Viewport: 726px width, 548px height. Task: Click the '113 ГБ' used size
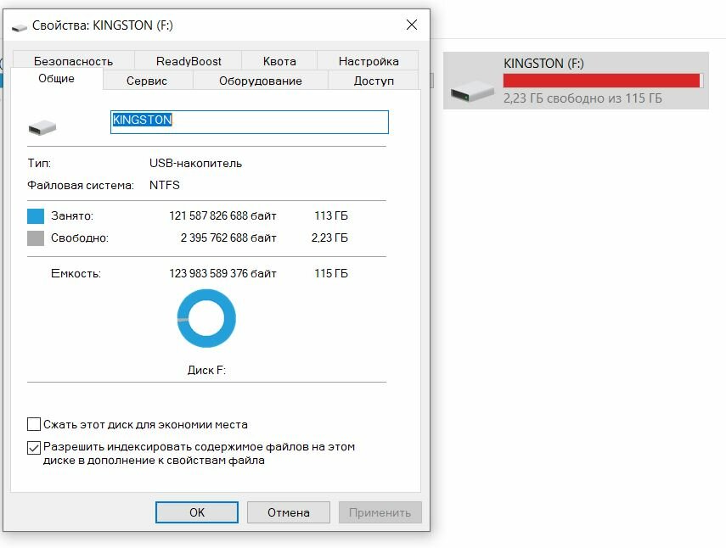(x=331, y=215)
